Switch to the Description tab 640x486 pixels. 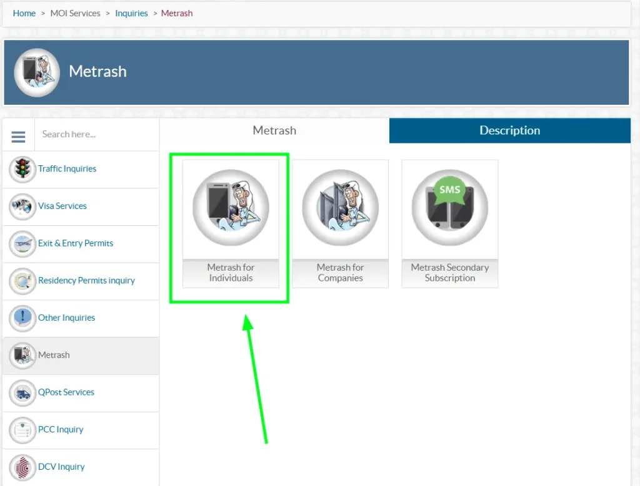tap(509, 130)
